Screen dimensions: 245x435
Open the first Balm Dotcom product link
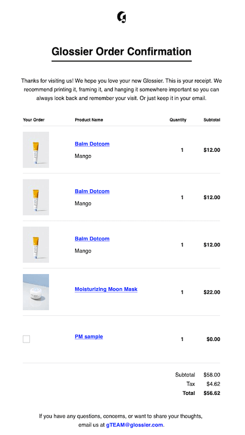click(x=92, y=144)
